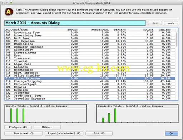Click the BUDGET column header
This screenshot has height=140, width=183.
[73, 30]
